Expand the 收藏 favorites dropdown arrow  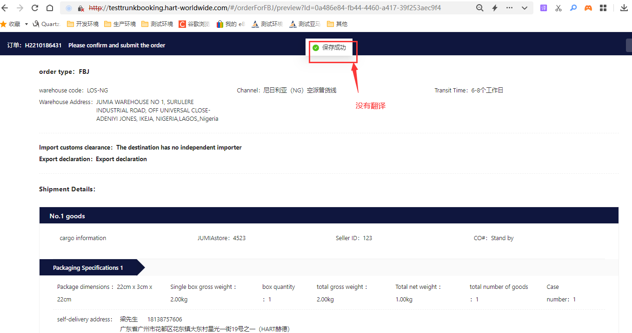27,24
